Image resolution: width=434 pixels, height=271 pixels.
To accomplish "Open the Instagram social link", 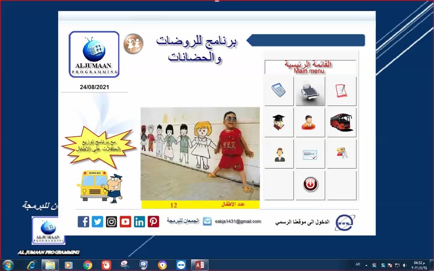I will (111, 222).
